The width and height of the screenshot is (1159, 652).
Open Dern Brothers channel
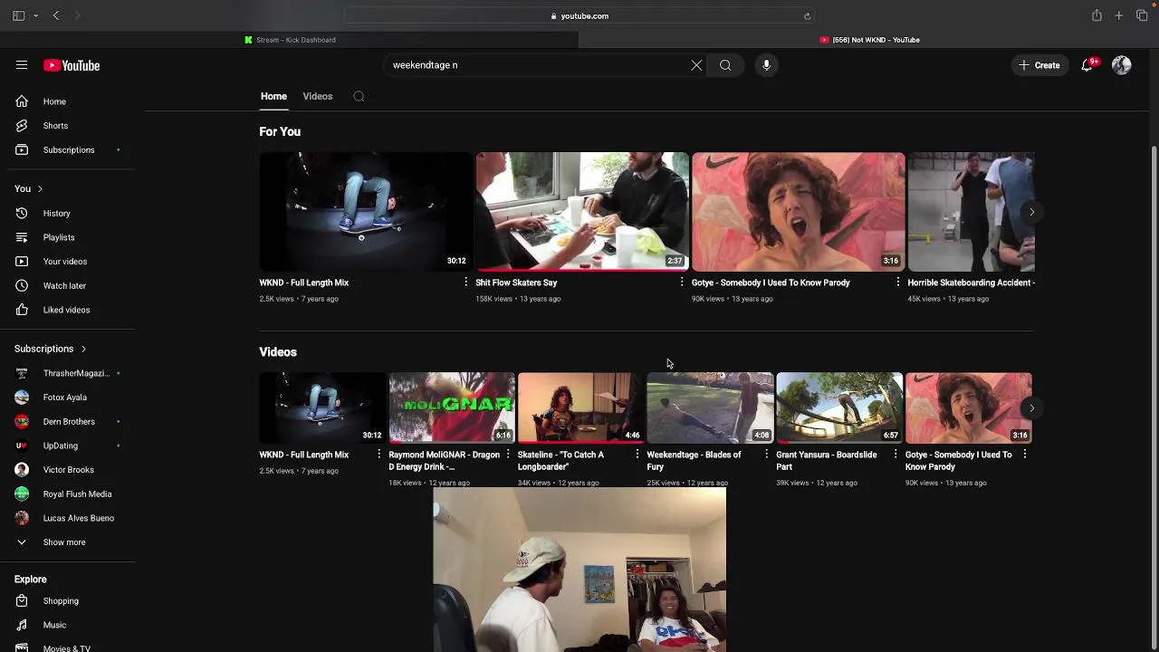click(68, 421)
